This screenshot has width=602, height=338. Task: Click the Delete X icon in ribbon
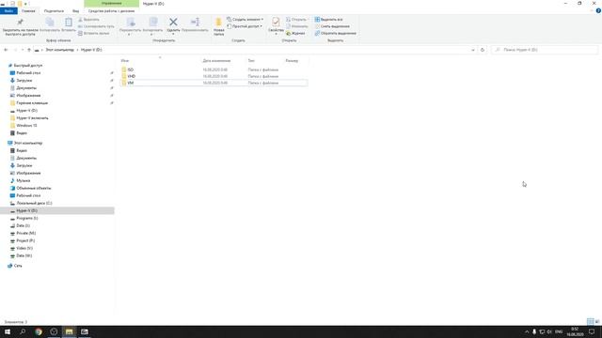click(173, 23)
